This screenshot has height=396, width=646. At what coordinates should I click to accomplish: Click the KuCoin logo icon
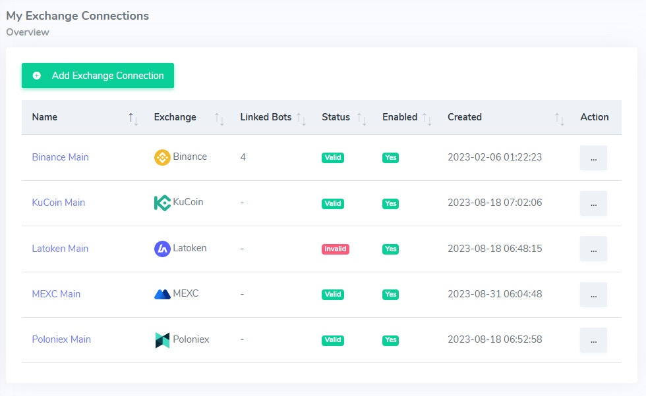pos(162,203)
